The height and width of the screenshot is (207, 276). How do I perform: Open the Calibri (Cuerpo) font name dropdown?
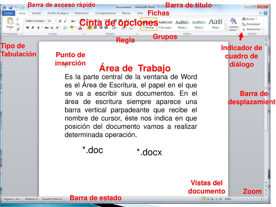pyautogui.click(x=46, y=21)
